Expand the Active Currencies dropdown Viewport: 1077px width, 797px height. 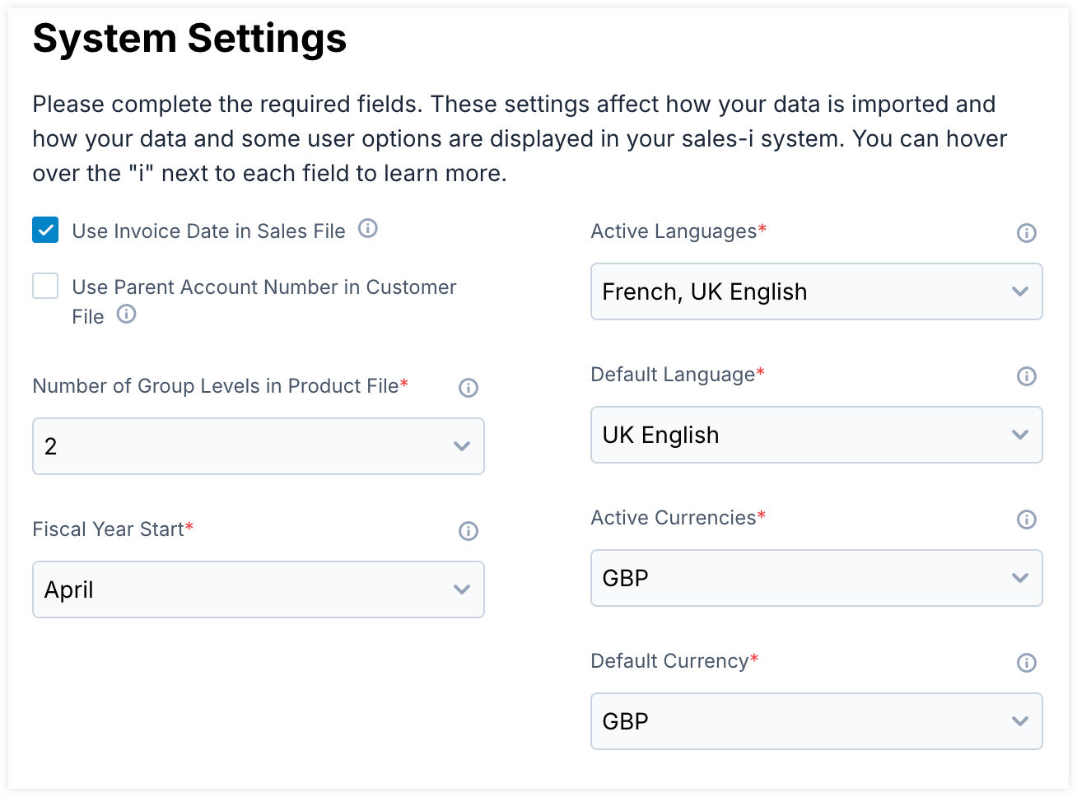click(816, 578)
